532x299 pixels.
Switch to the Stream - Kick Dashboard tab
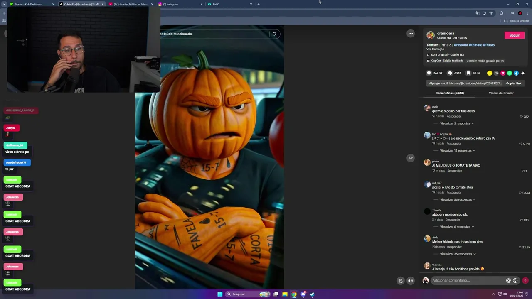coord(32,4)
